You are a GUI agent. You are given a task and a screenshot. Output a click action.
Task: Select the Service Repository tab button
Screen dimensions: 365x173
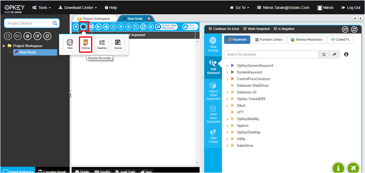(307, 39)
